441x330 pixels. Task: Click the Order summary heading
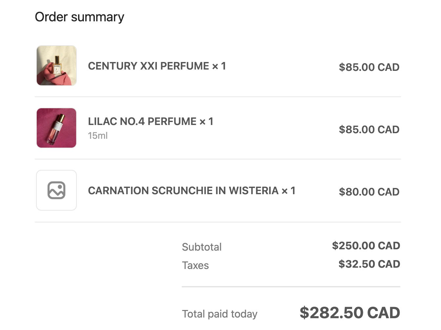[x=79, y=17]
